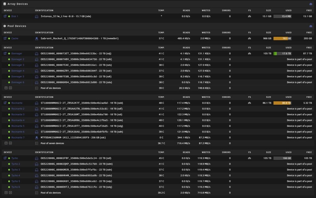The width and height of the screenshot is (316, 198).
Task: Open the Rocinante device link
Action: (17, 103)
